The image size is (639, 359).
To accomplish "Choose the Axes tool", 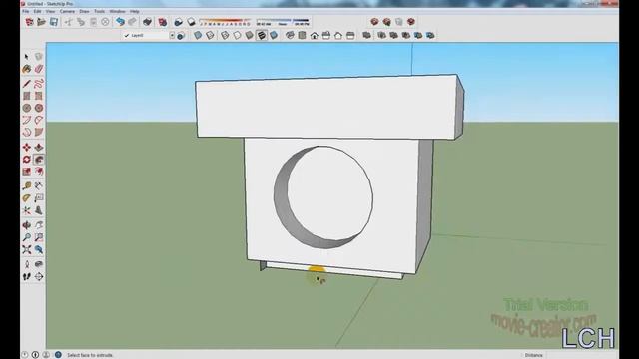I will point(27,210).
